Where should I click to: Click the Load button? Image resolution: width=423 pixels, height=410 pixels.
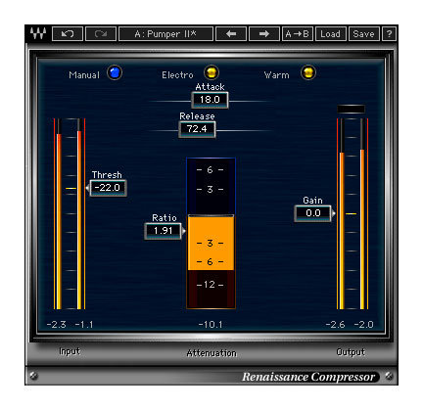(x=330, y=34)
